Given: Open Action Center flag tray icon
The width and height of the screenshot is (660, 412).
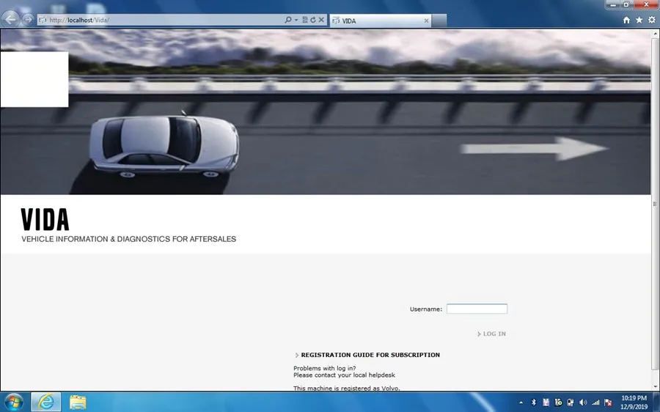Looking at the screenshot, I should click(x=608, y=402).
